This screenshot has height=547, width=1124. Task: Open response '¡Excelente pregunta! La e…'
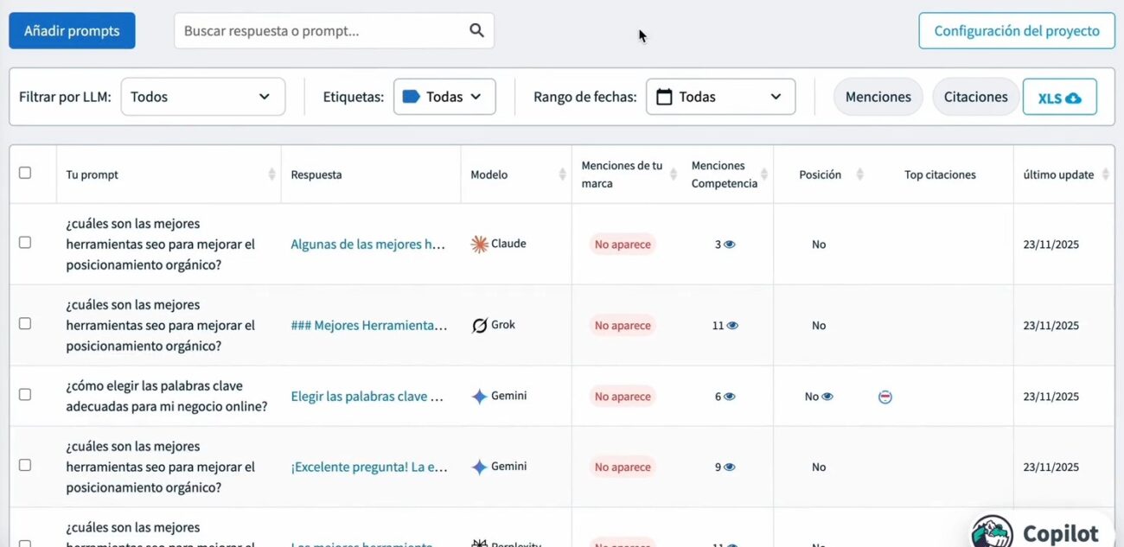[x=369, y=467]
